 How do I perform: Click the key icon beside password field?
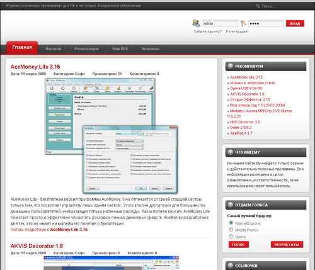(243, 23)
